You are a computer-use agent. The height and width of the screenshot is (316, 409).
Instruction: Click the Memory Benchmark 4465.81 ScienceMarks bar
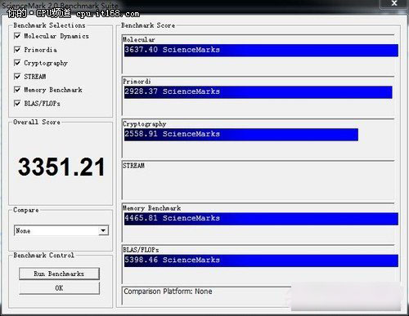[x=261, y=219]
